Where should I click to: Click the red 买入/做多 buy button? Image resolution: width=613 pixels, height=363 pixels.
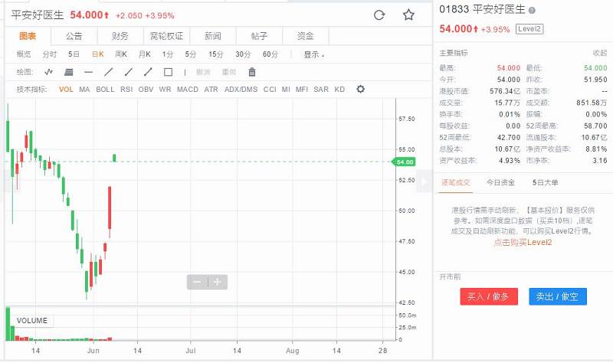click(489, 296)
